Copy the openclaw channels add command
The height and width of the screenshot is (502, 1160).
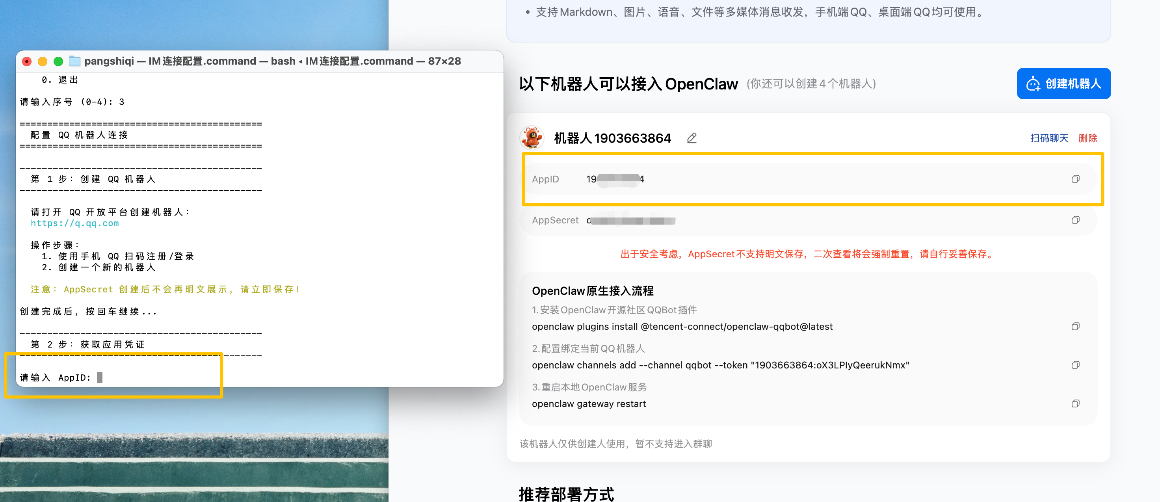pos(1075,365)
